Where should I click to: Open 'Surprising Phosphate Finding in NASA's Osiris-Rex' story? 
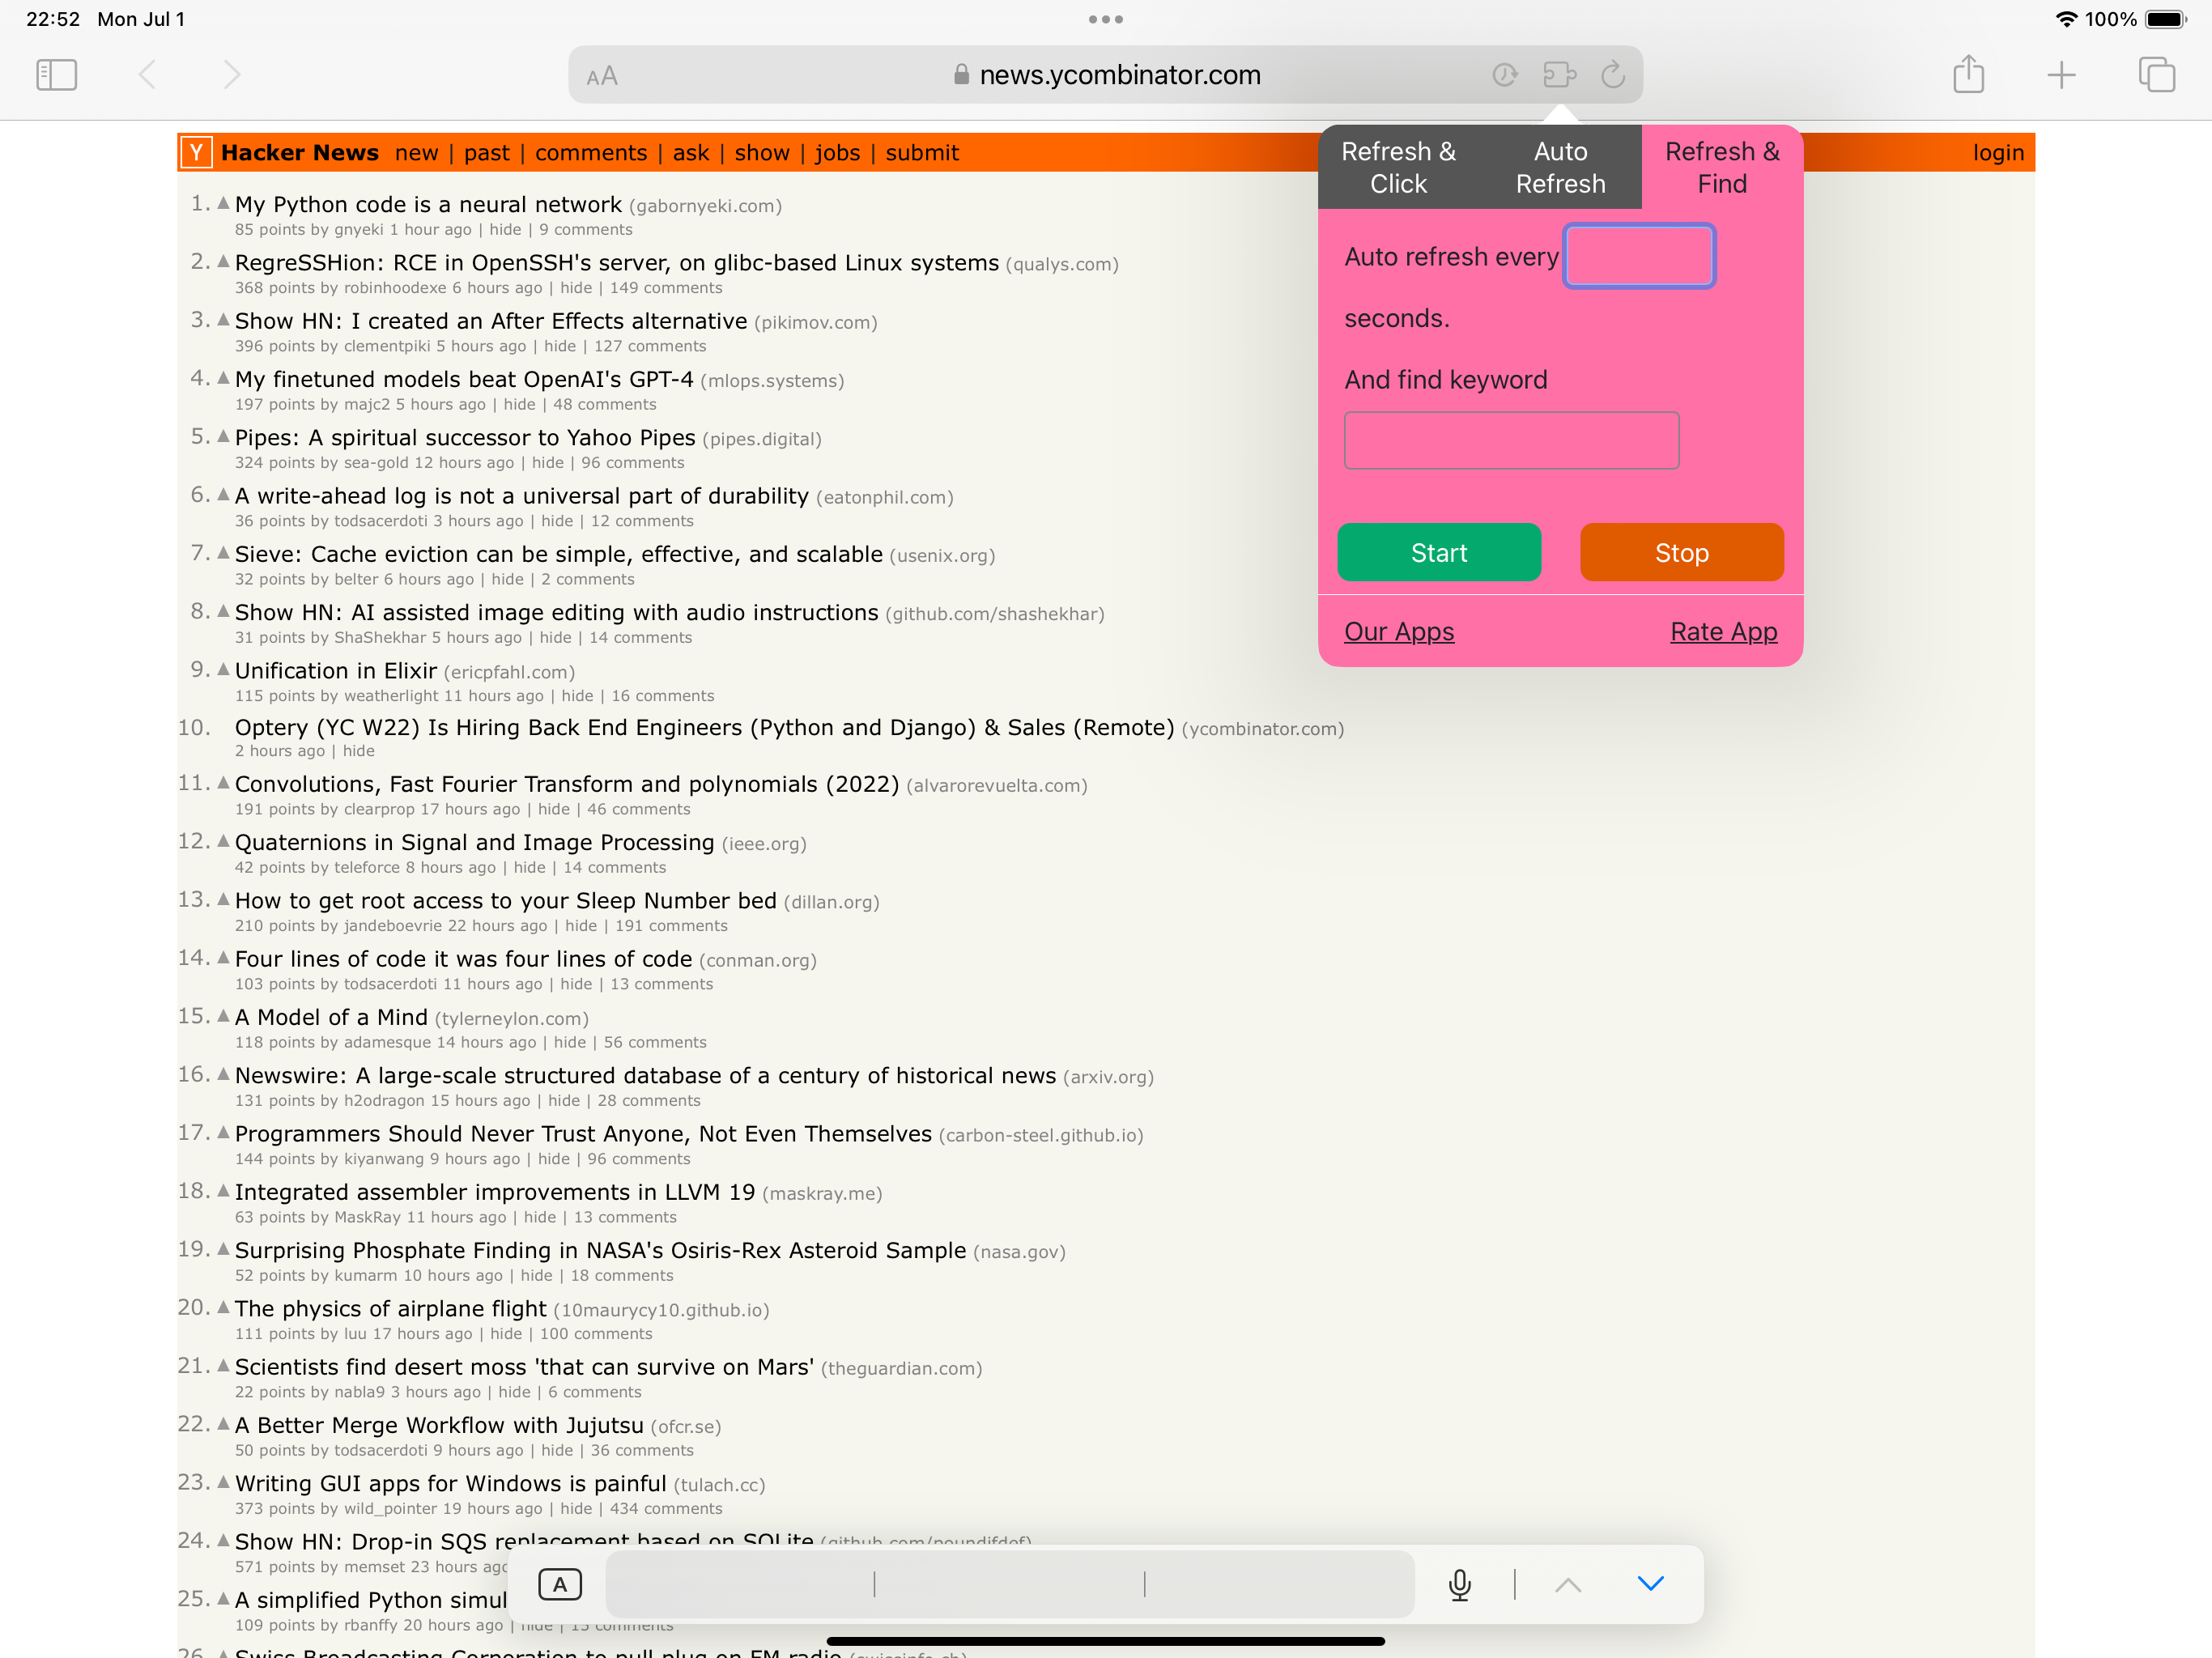pyautogui.click(x=601, y=1250)
